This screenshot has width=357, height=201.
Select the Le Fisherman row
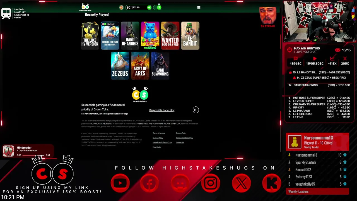[x=319, y=114]
